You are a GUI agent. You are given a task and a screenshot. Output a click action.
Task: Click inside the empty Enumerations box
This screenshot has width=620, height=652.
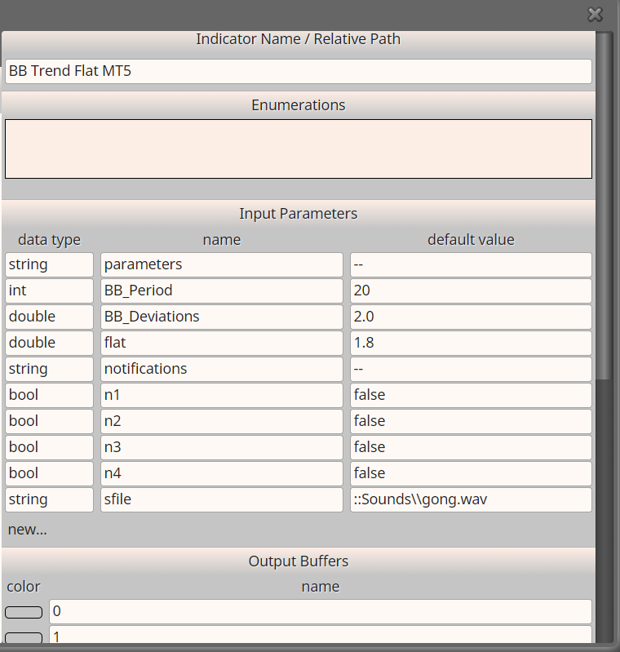[298, 149]
